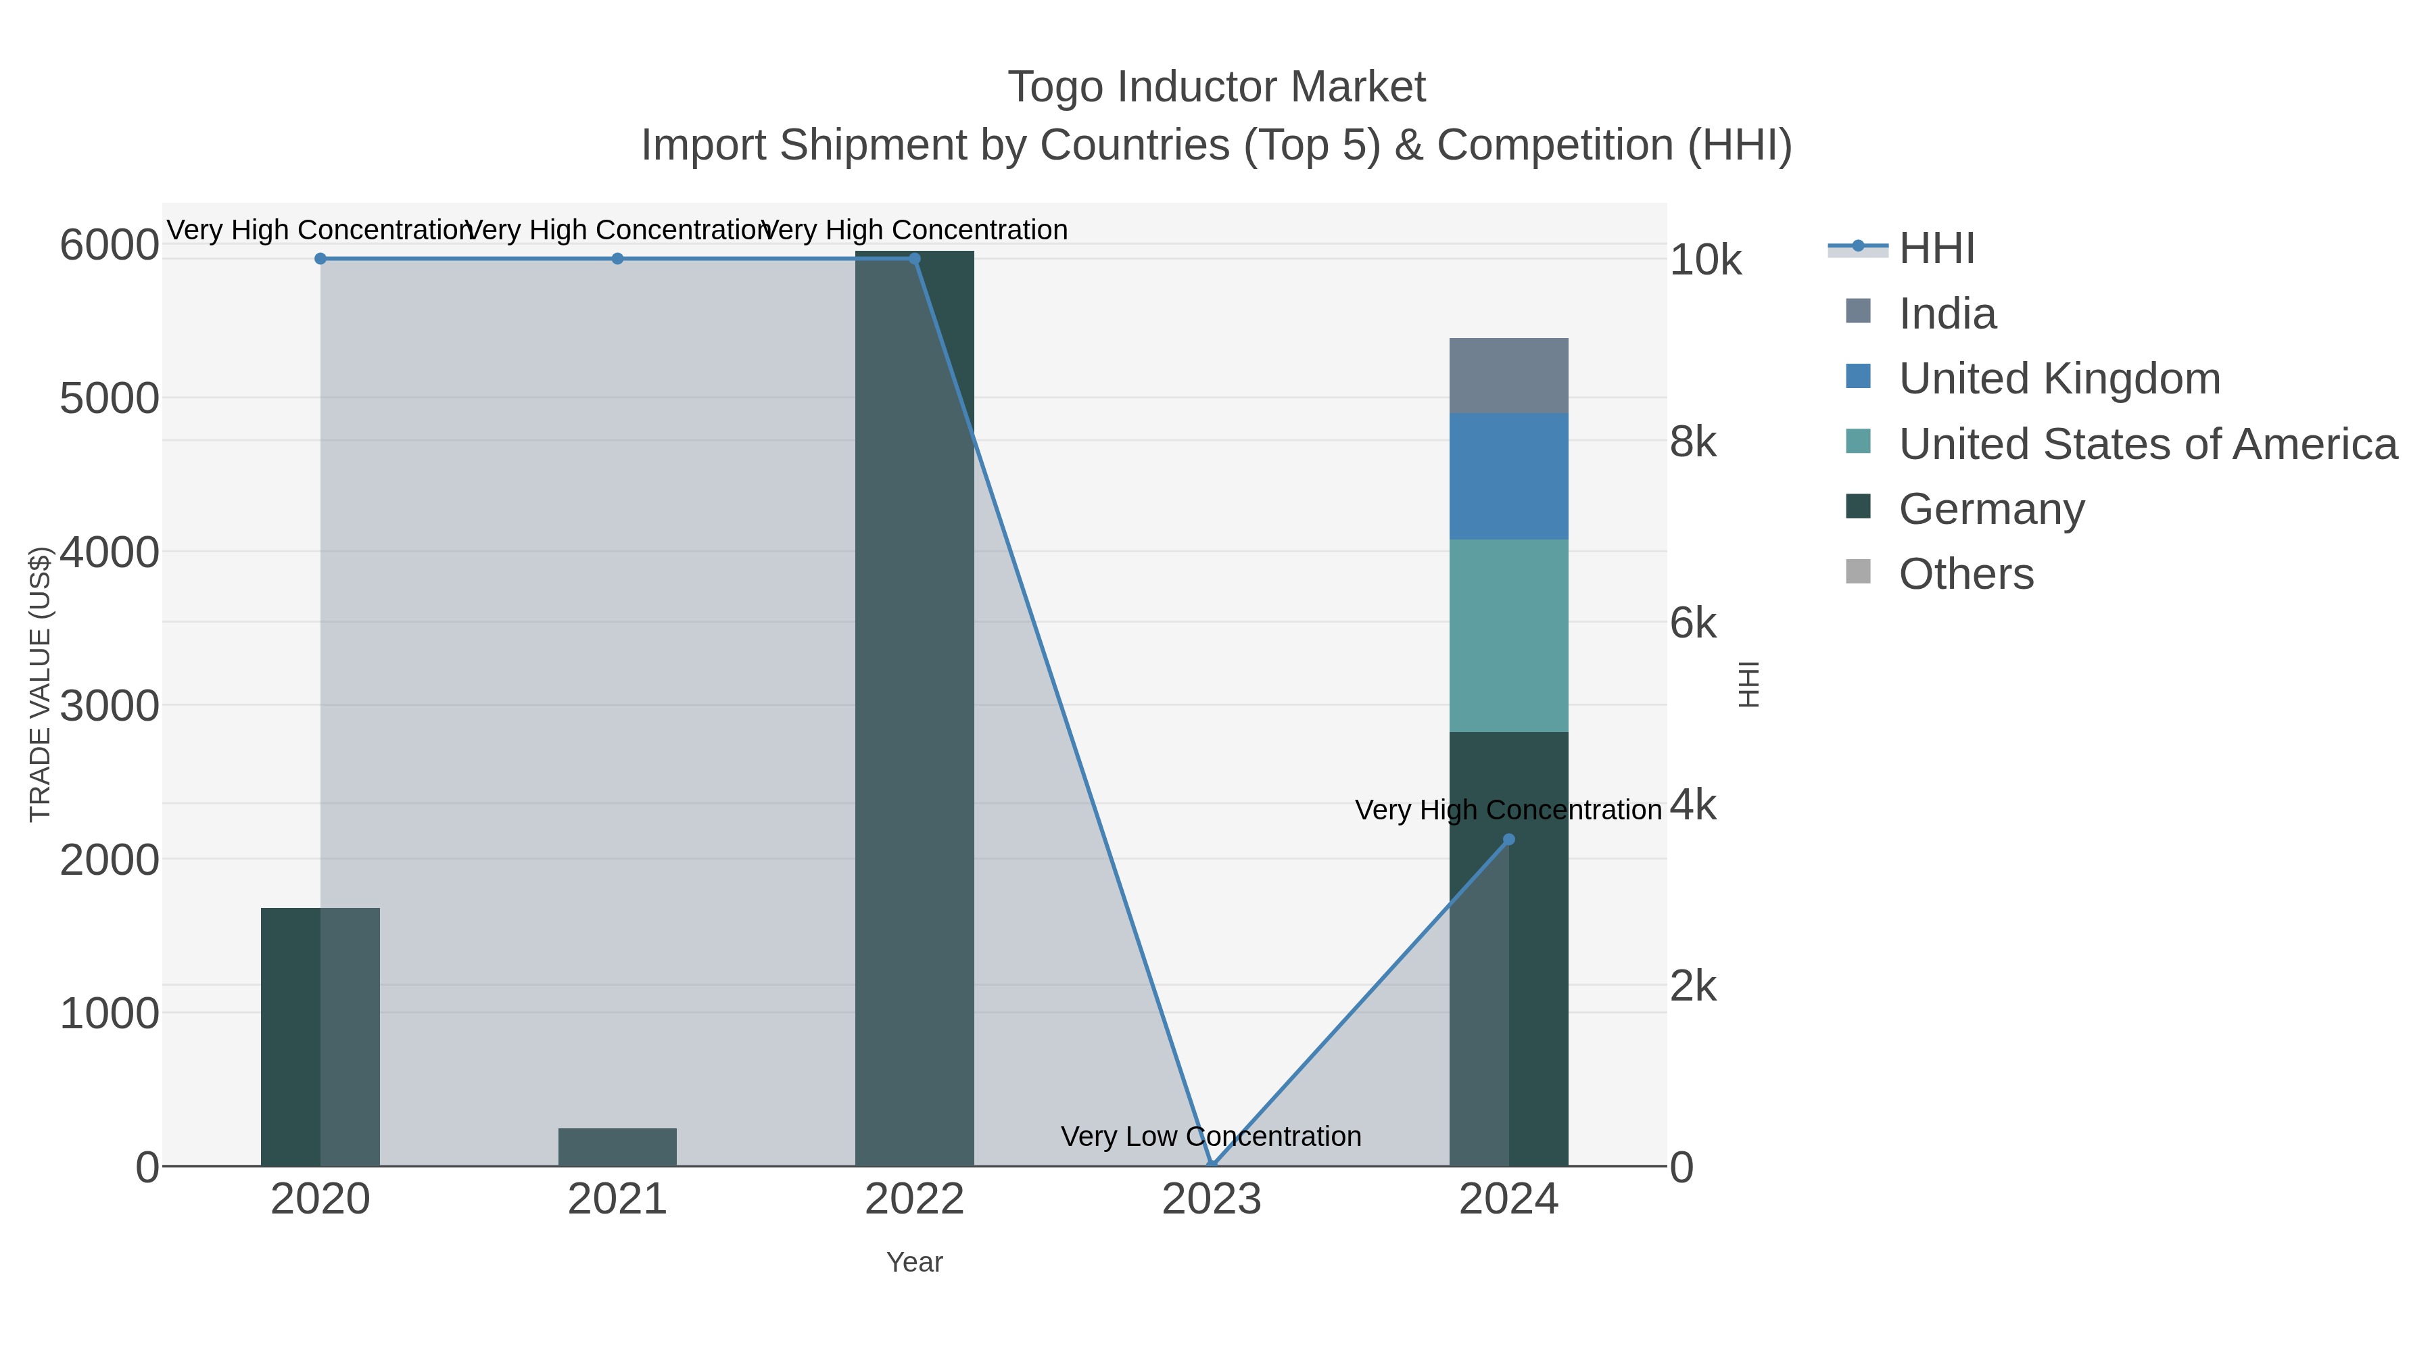
Task: Click the 'Very High Concentration' label above 2020
Action: click(320, 230)
